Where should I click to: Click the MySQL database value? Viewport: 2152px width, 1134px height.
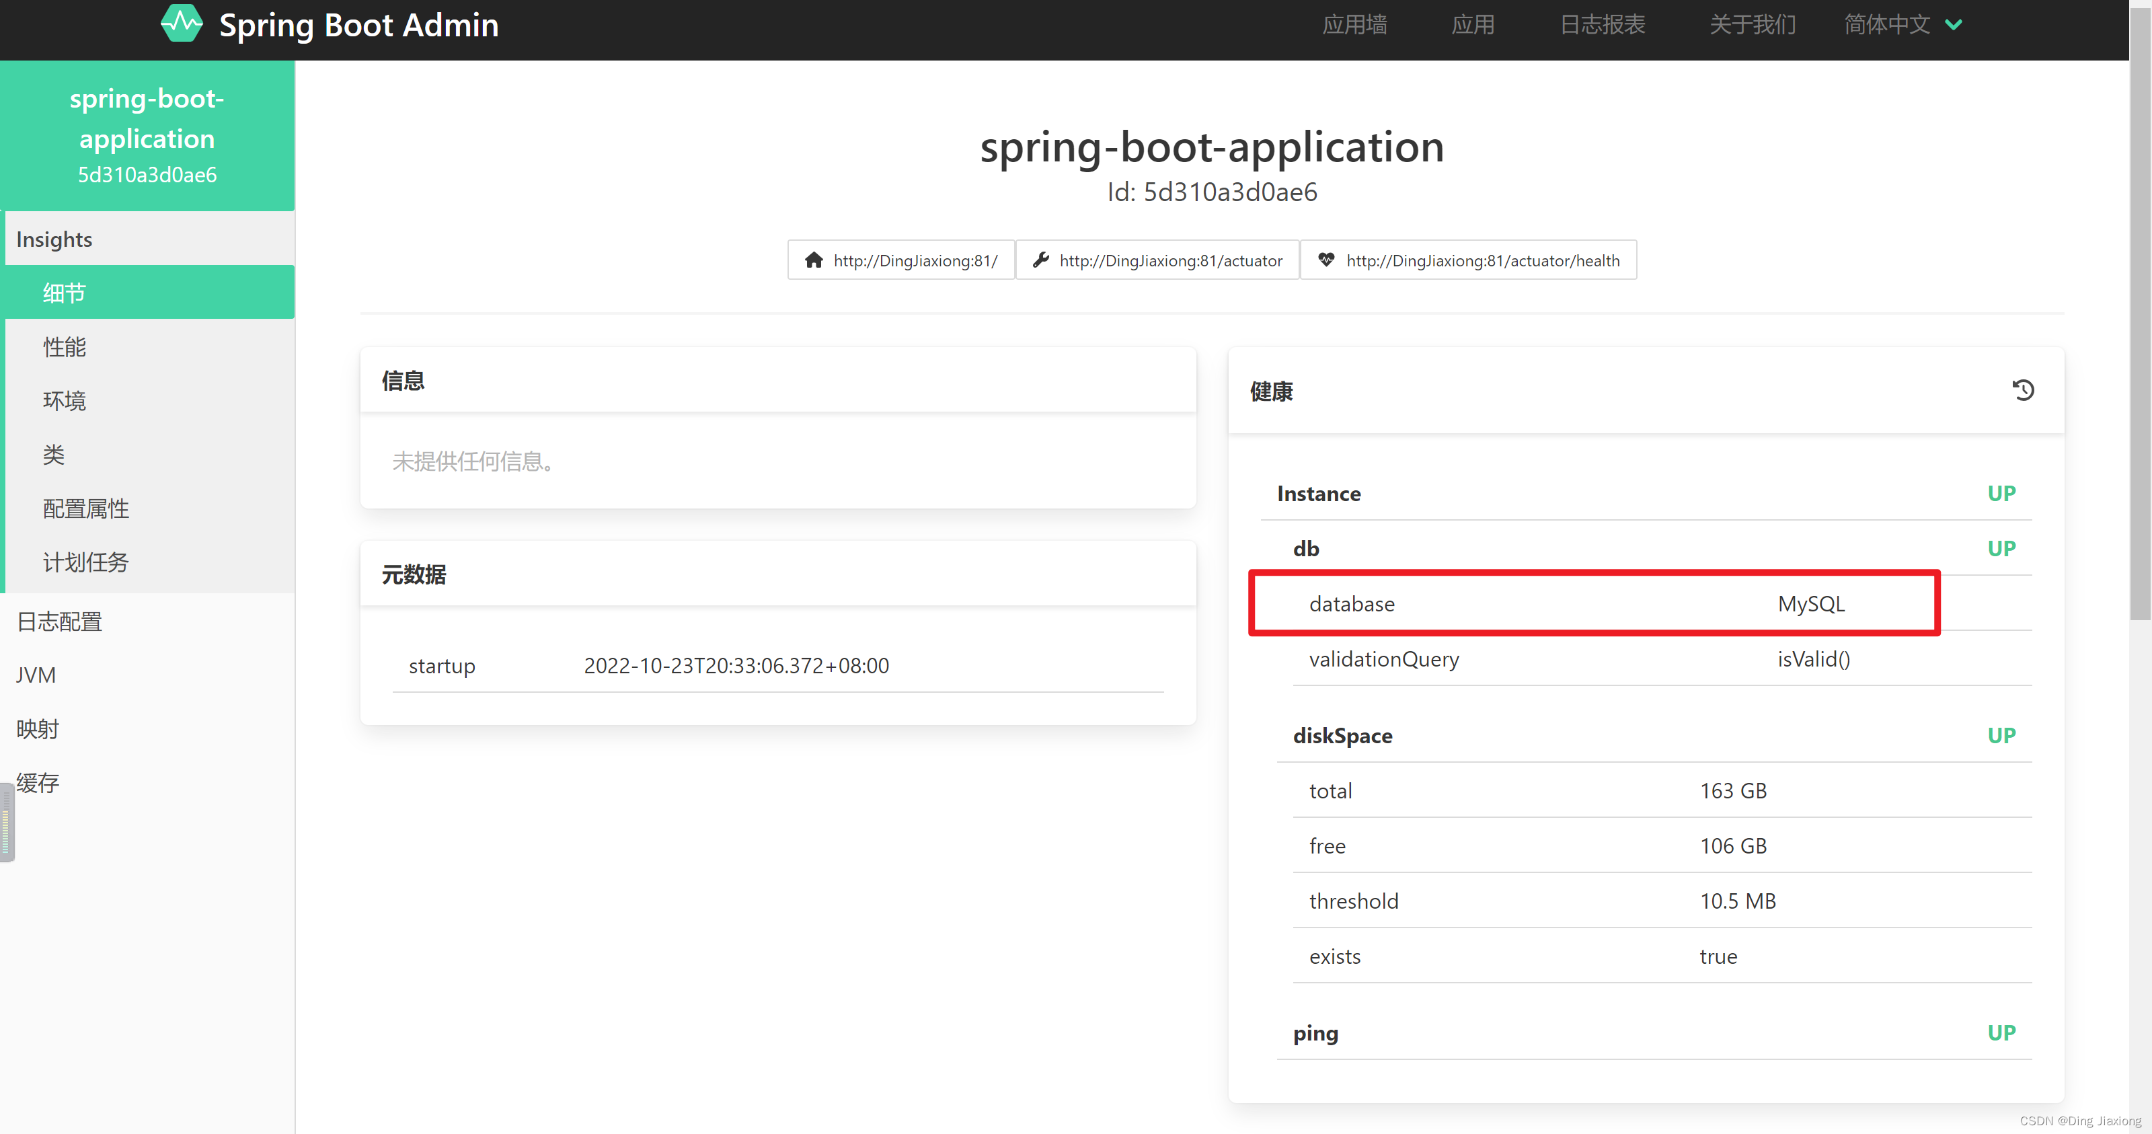tap(1810, 603)
